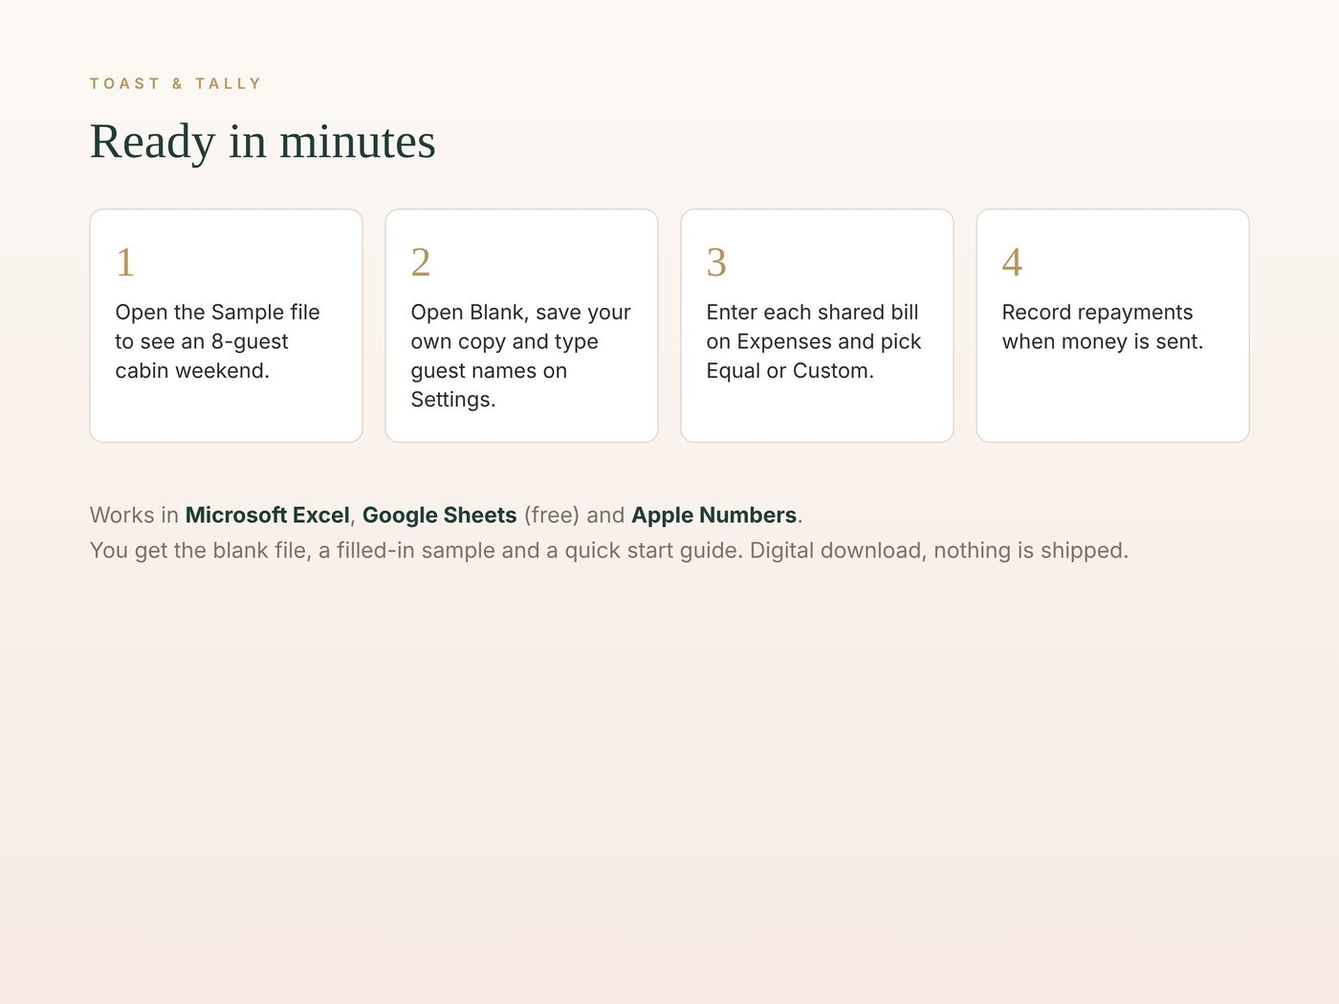Click step number 2
1339x1004 pixels.
(421, 262)
